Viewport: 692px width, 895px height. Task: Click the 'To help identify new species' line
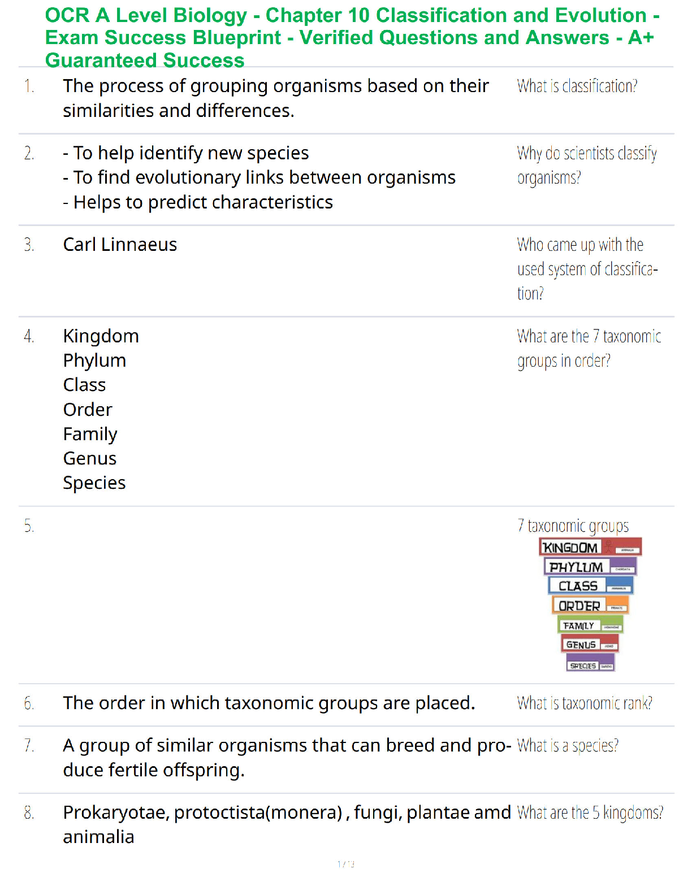point(186,153)
